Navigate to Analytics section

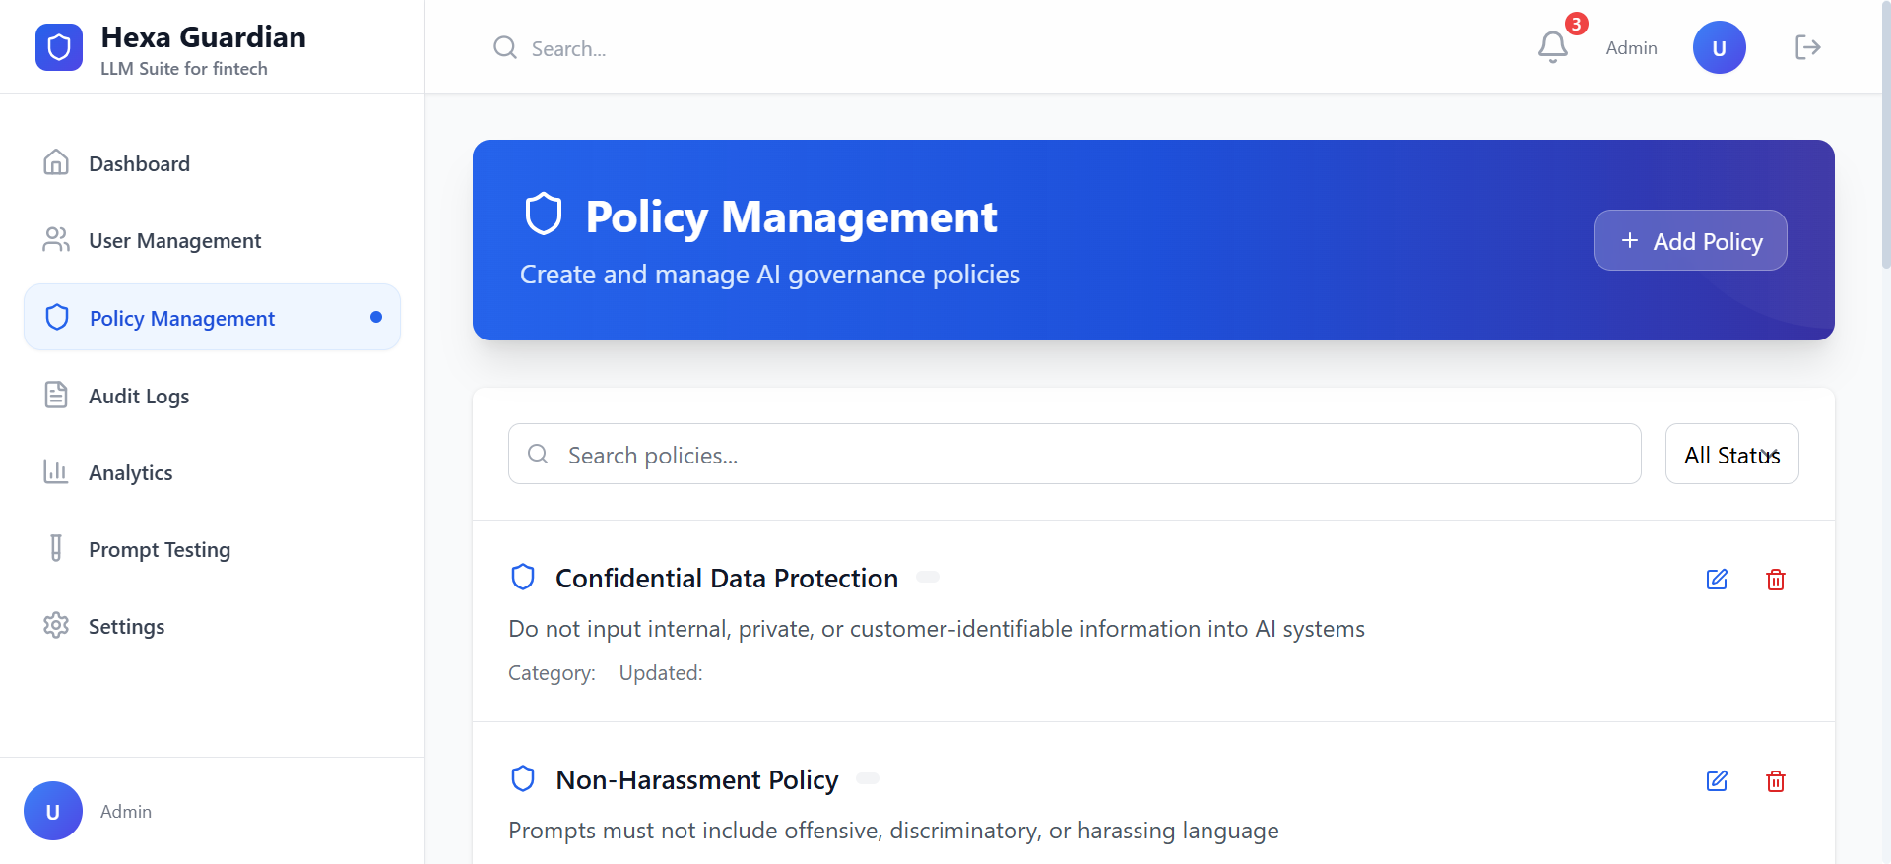pos(130,473)
